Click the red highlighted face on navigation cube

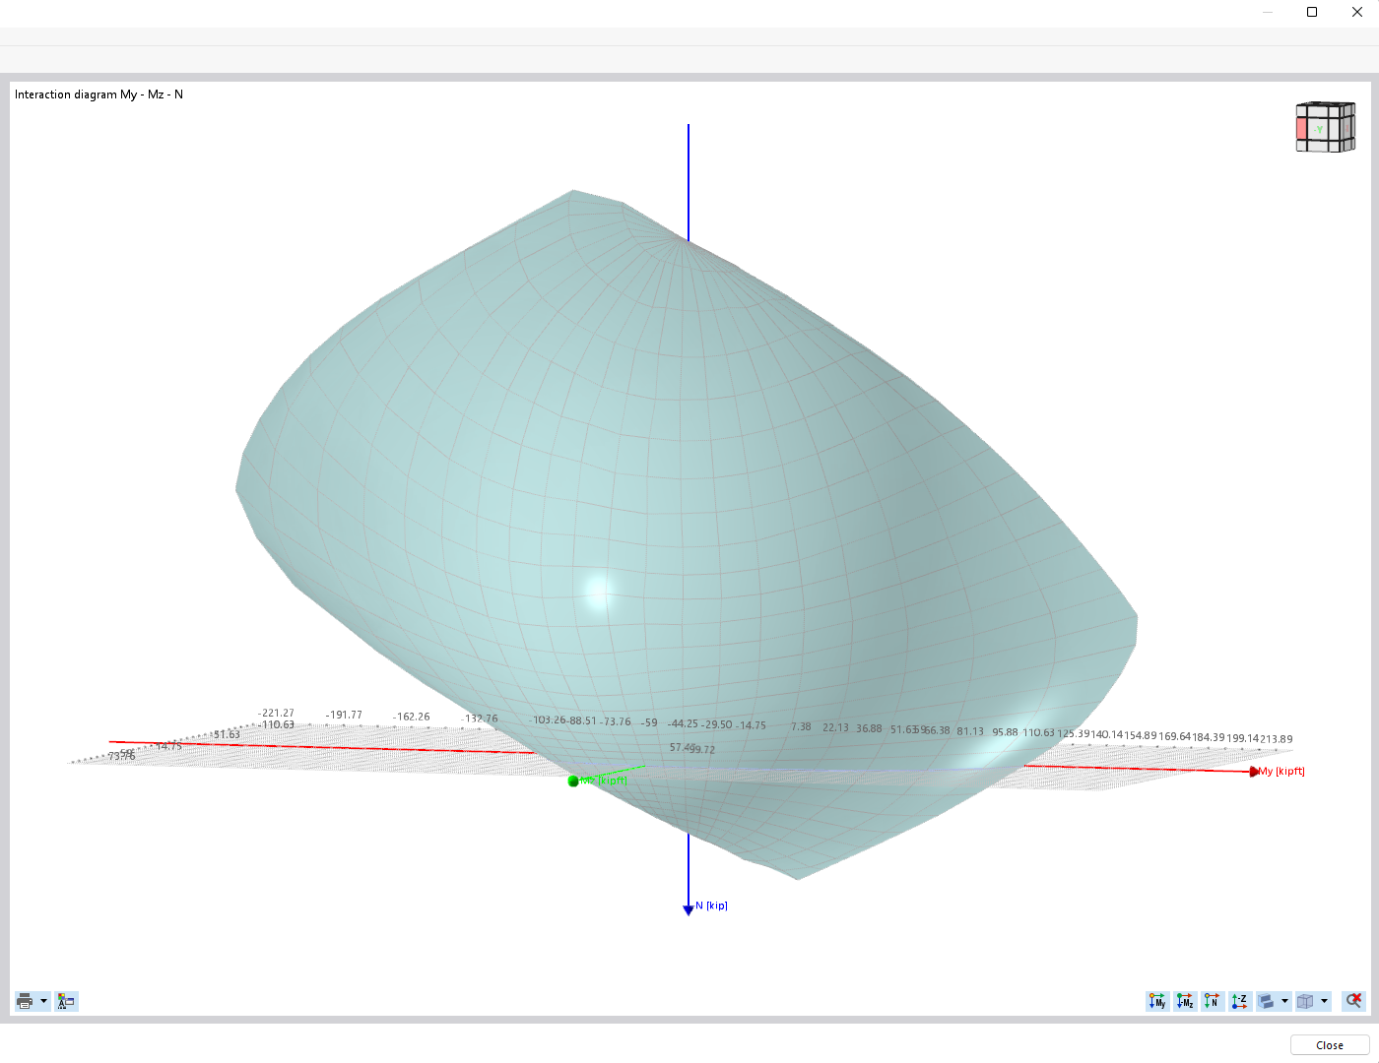point(1300,128)
